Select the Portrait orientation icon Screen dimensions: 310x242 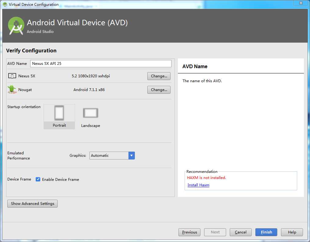click(x=59, y=113)
